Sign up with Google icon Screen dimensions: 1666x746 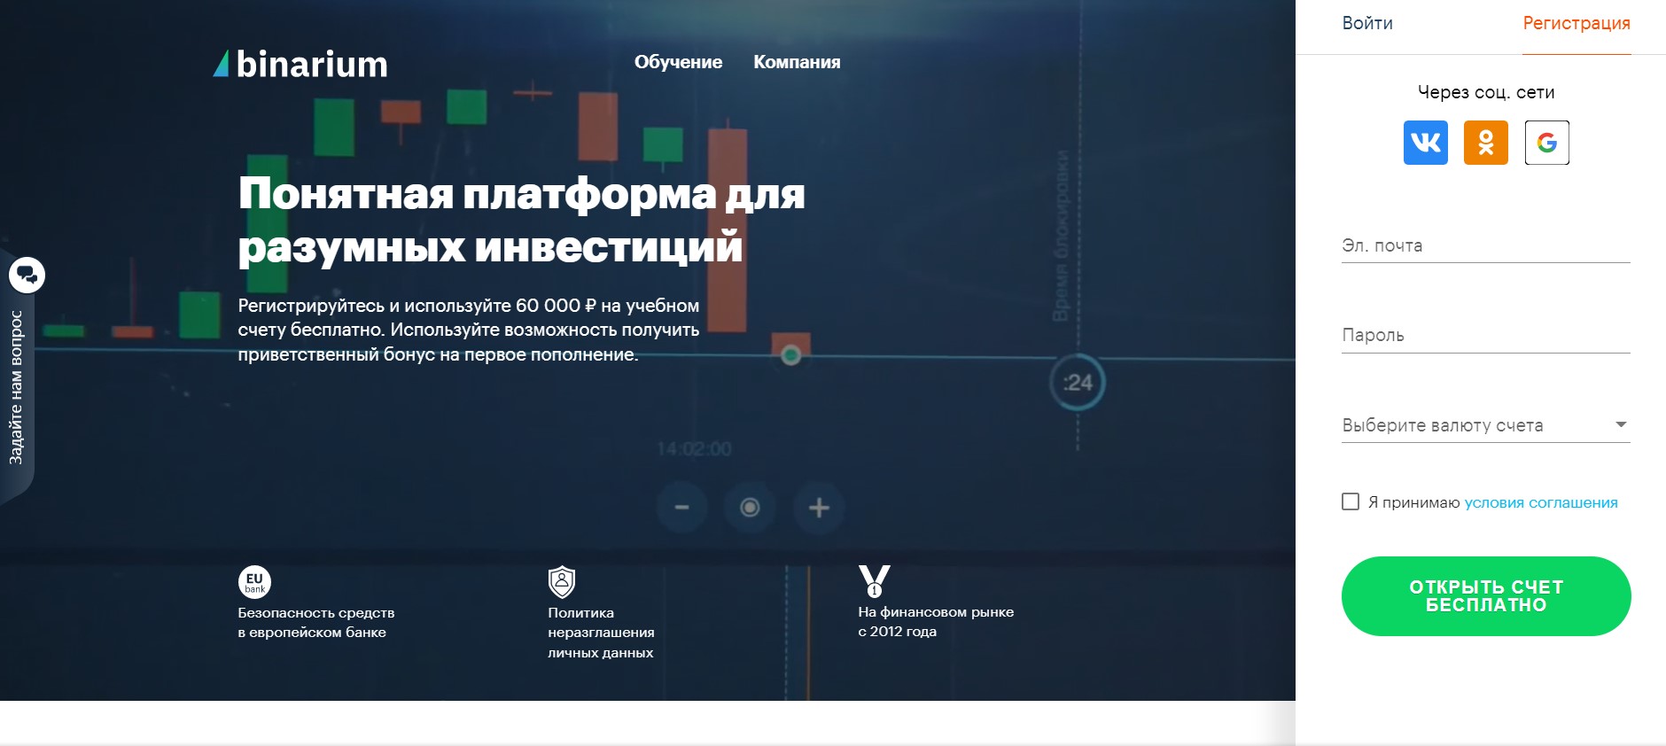(1547, 143)
